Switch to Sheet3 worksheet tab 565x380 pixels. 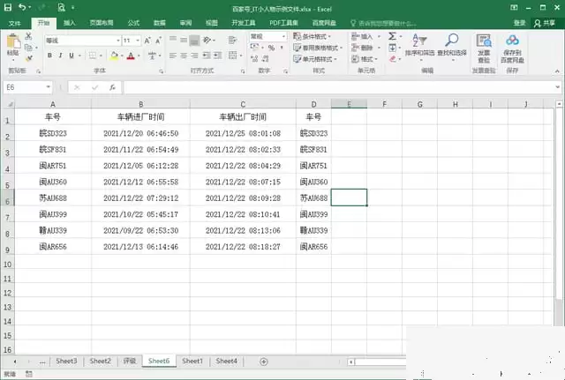[x=66, y=361]
